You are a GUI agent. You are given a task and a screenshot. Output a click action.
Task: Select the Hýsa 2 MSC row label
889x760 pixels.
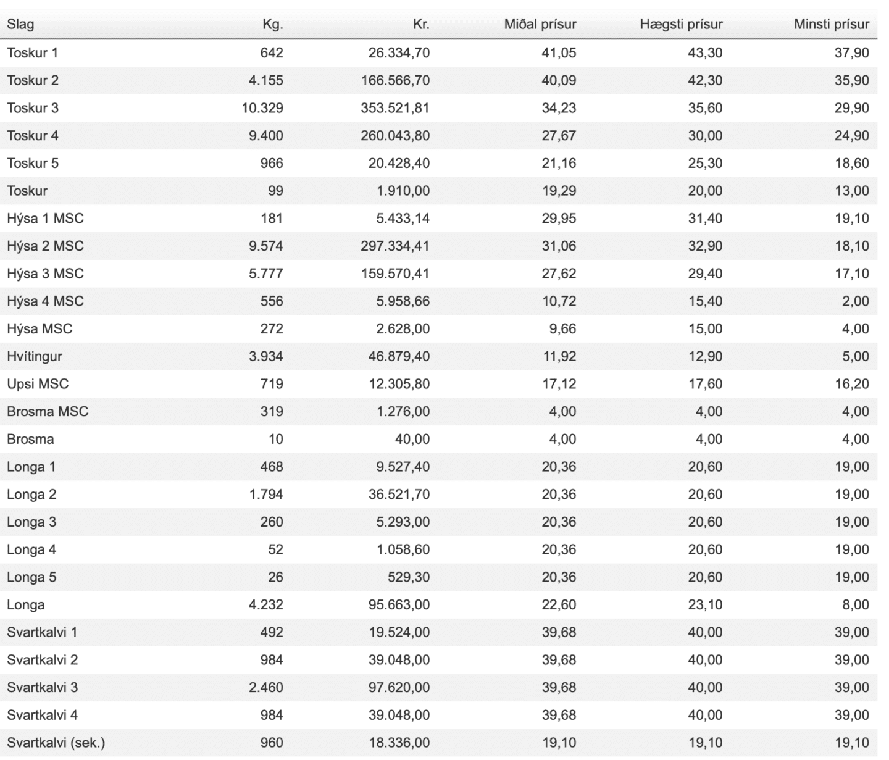[x=45, y=246]
